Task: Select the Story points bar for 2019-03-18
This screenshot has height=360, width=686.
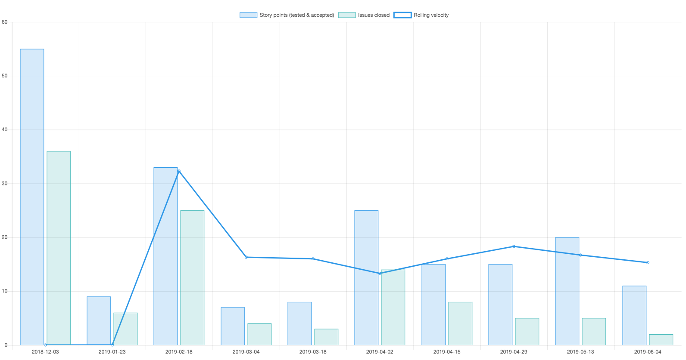Action: (x=299, y=323)
